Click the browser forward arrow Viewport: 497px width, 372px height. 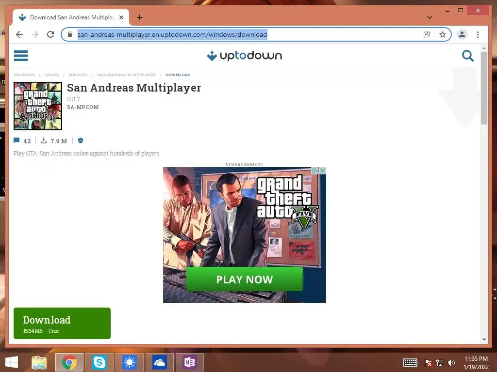pyautogui.click(x=35, y=34)
